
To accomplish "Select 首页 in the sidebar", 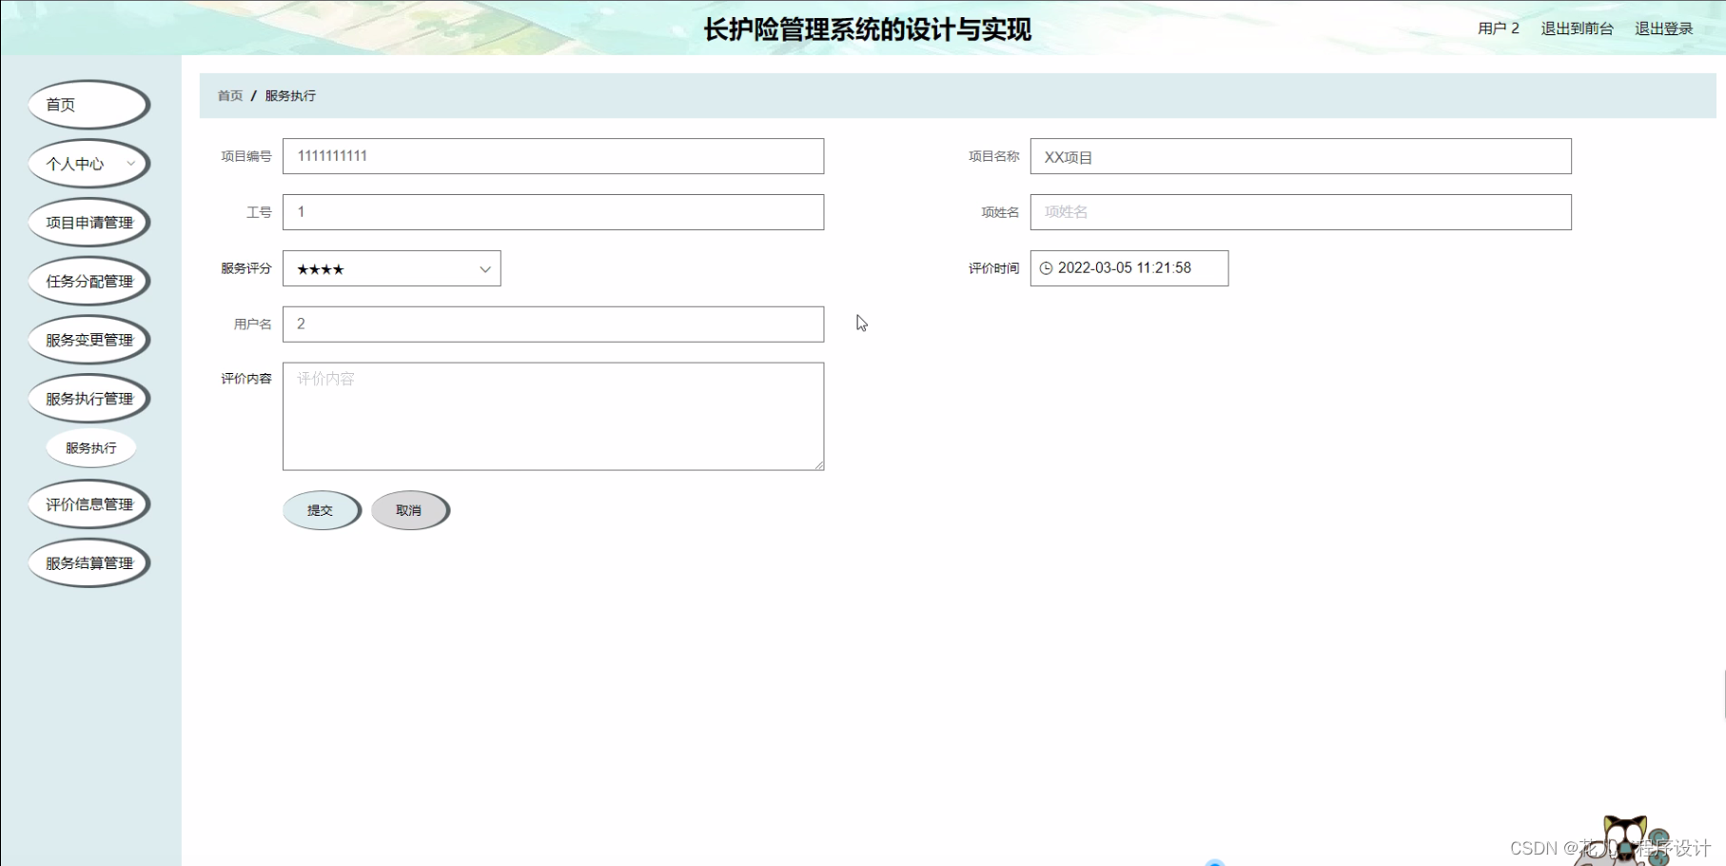I will [88, 104].
